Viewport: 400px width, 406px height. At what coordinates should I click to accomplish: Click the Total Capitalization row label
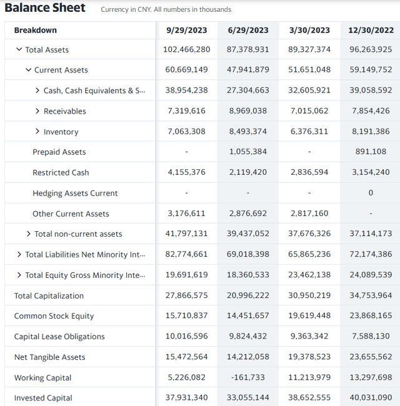pyautogui.click(x=49, y=295)
